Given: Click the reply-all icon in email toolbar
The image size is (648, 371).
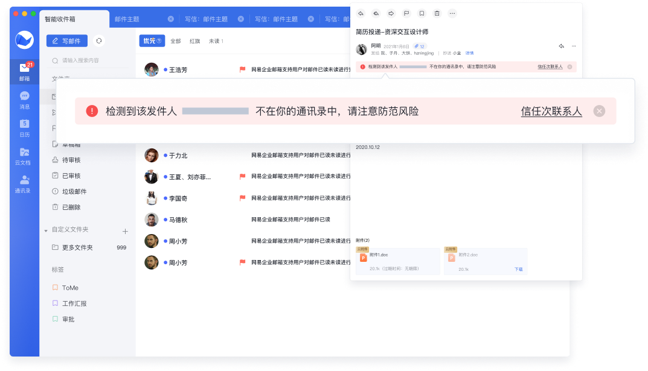Looking at the screenshot, I should (376, 13).
